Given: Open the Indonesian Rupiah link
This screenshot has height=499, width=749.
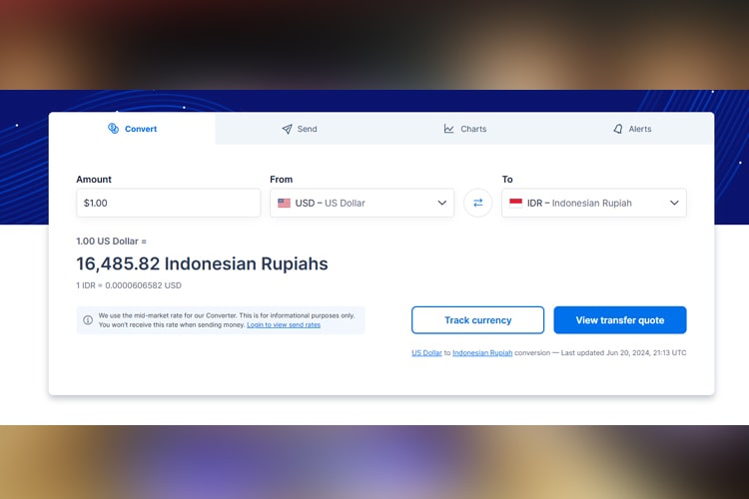Looking at the screenshot, I should pos(482,353).
